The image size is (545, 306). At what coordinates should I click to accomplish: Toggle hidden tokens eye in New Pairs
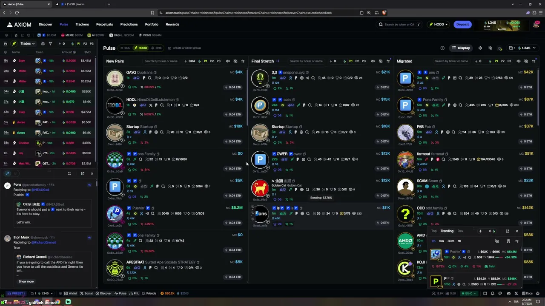235,61
